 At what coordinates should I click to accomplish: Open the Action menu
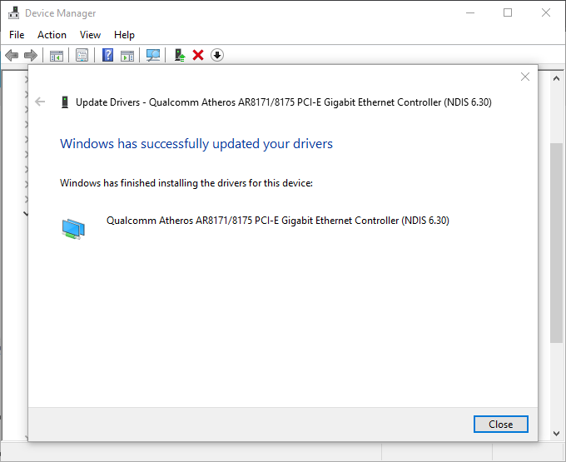52,35
